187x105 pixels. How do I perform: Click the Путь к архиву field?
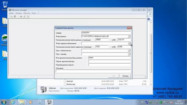pos(105,54)
